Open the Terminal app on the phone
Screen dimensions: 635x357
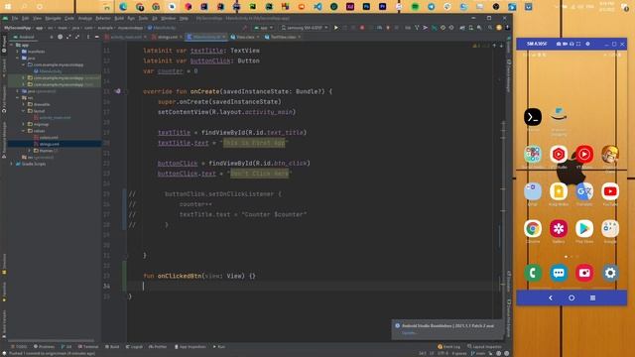pyautogui.click(x=533, y=117)
